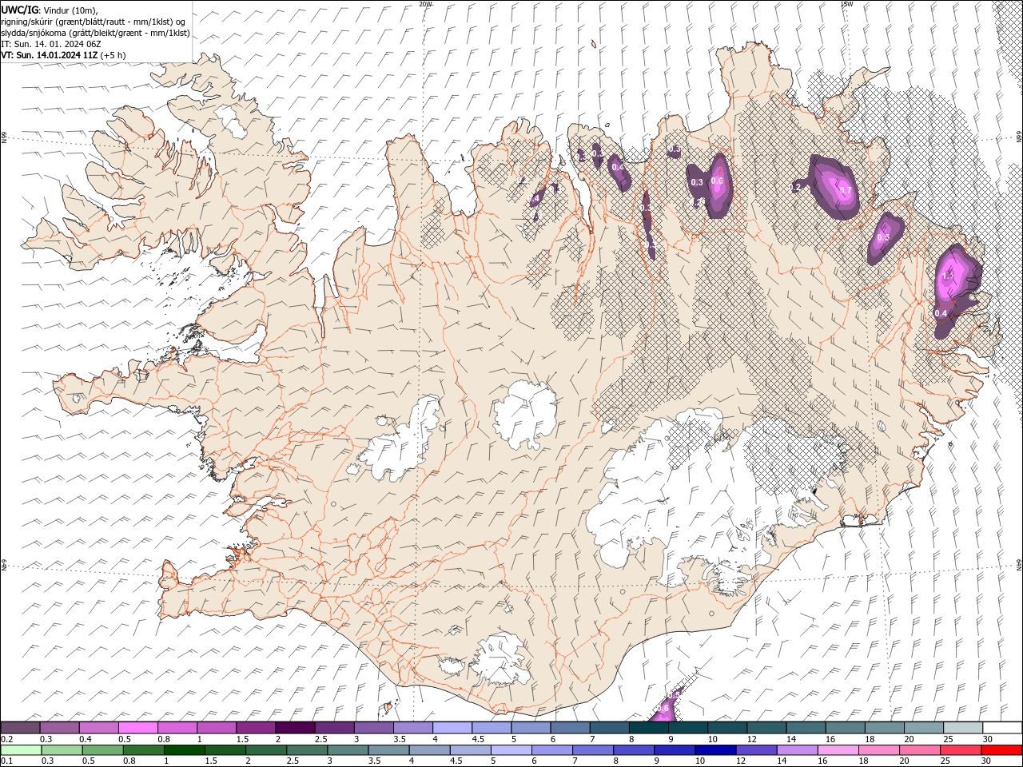The height and width of the screenshot is (767, 1023).
Task: Select the 'rigning/skúrir' legend description line
Action: (x=93, y=22)
